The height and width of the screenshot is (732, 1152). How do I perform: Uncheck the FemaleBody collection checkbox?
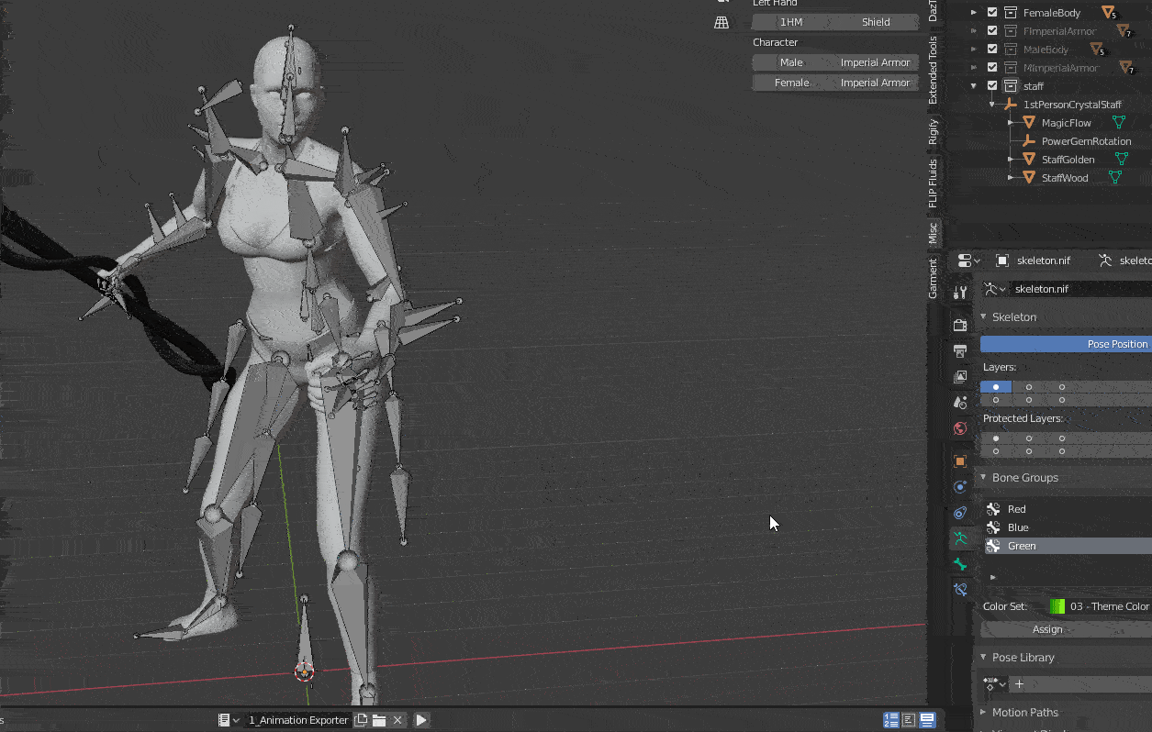[x=992, y=13]
